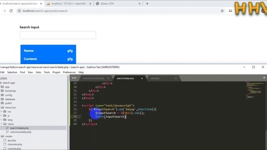The width and height of the screenshot is (267, 150).
Task: Minimize the Sublime Text window
Action: tap(244, 67)
